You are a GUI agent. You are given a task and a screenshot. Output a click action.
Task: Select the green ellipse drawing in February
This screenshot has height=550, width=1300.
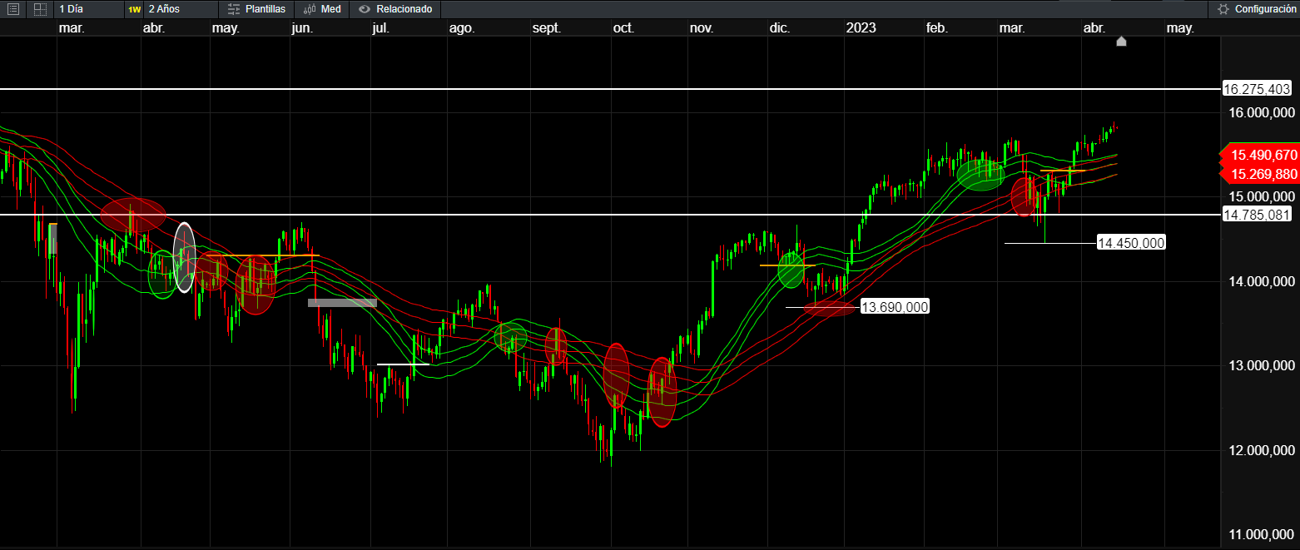[x=981, y=175]
